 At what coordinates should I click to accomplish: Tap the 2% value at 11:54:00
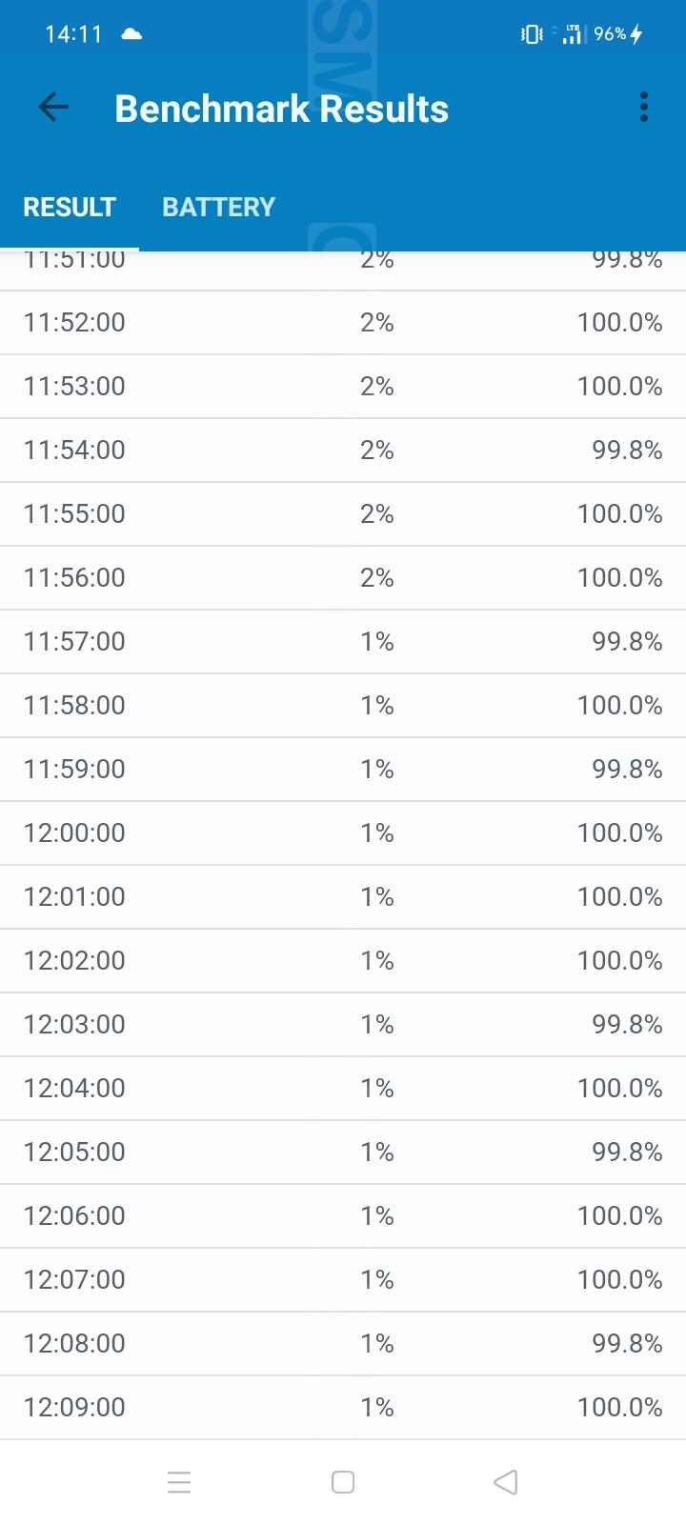click(376, 451)
